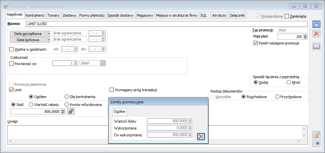Click the Wykorzystana spinner arrows
Viewport: 325px width, 153px height.
[x=190, y=128]
